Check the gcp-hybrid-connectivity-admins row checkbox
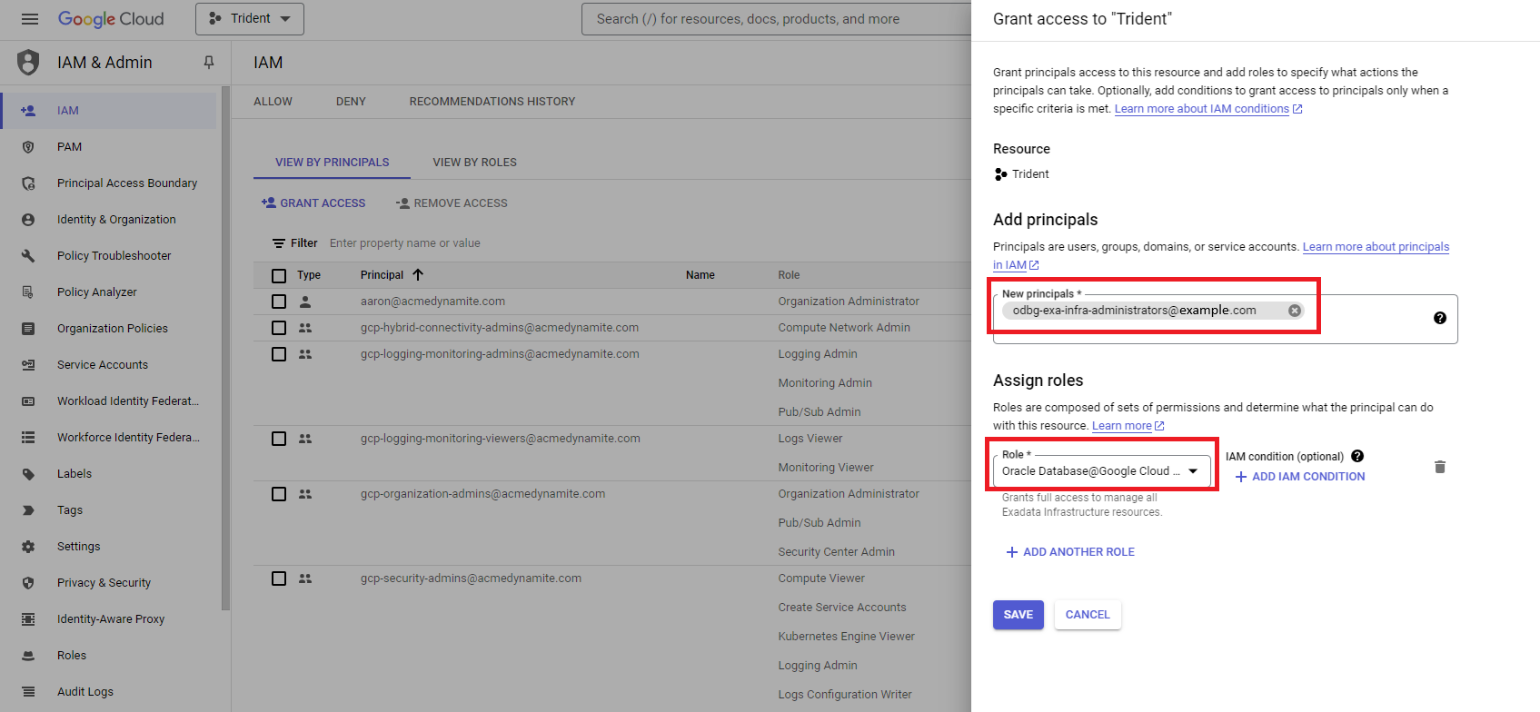Viewport: 1540px width, 712px height. click(279, 328)
